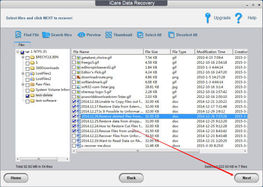Click the Upgrade key icon
Image resolution: width=263 pixels, height=187 pixels.
tap(208, 18)
